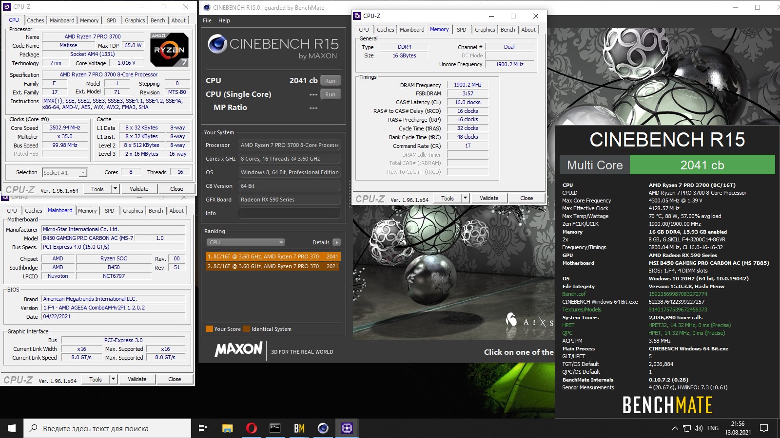Screen dimensions: 780x438
Task: Click the MAXON logo at the bottom
Action: 239,349
